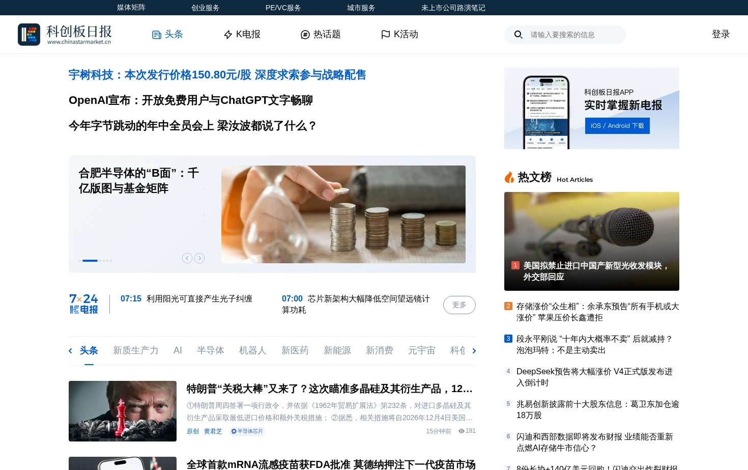Viewport: 748px width, 470px height.
Task: Click the active carousel indicator bar
Action: coord(90,261)
